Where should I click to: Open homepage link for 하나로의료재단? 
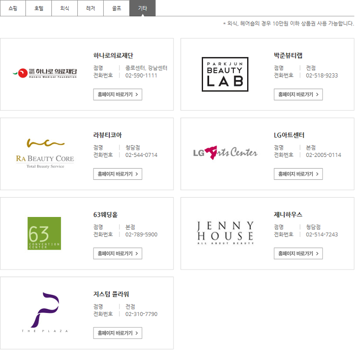click(x=117, y=94)
